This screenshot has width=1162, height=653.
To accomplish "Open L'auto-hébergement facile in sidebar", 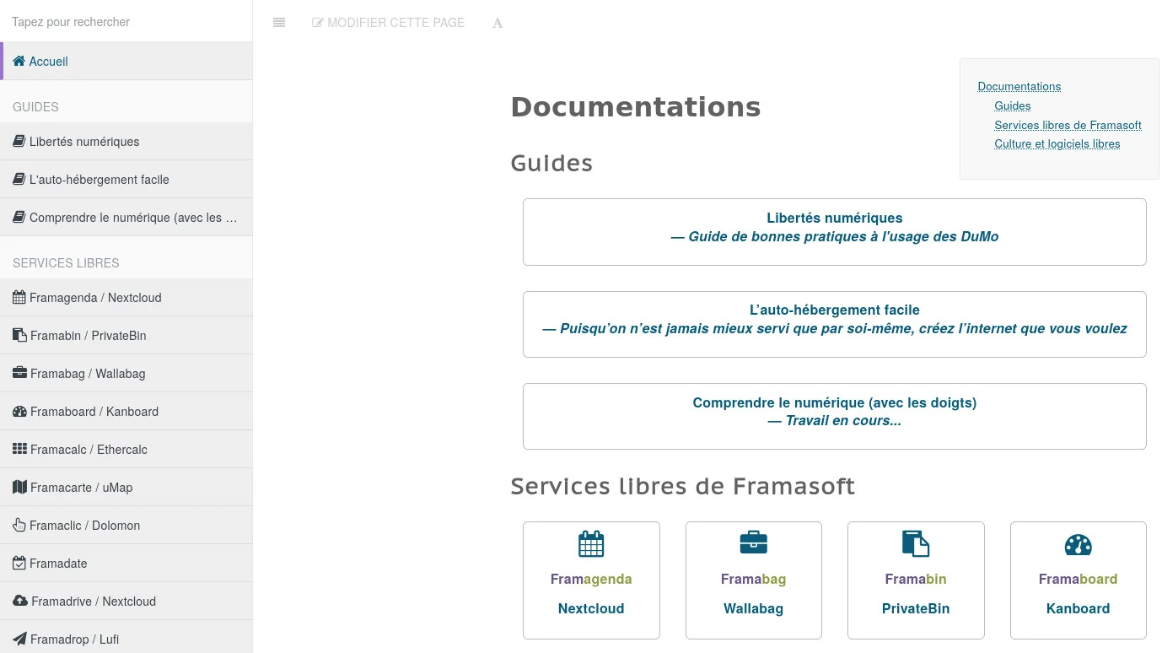I will 126,180.
